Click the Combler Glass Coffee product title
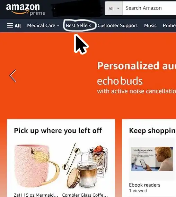This screenshot has height=197, width=176. [x=85, y=195]
